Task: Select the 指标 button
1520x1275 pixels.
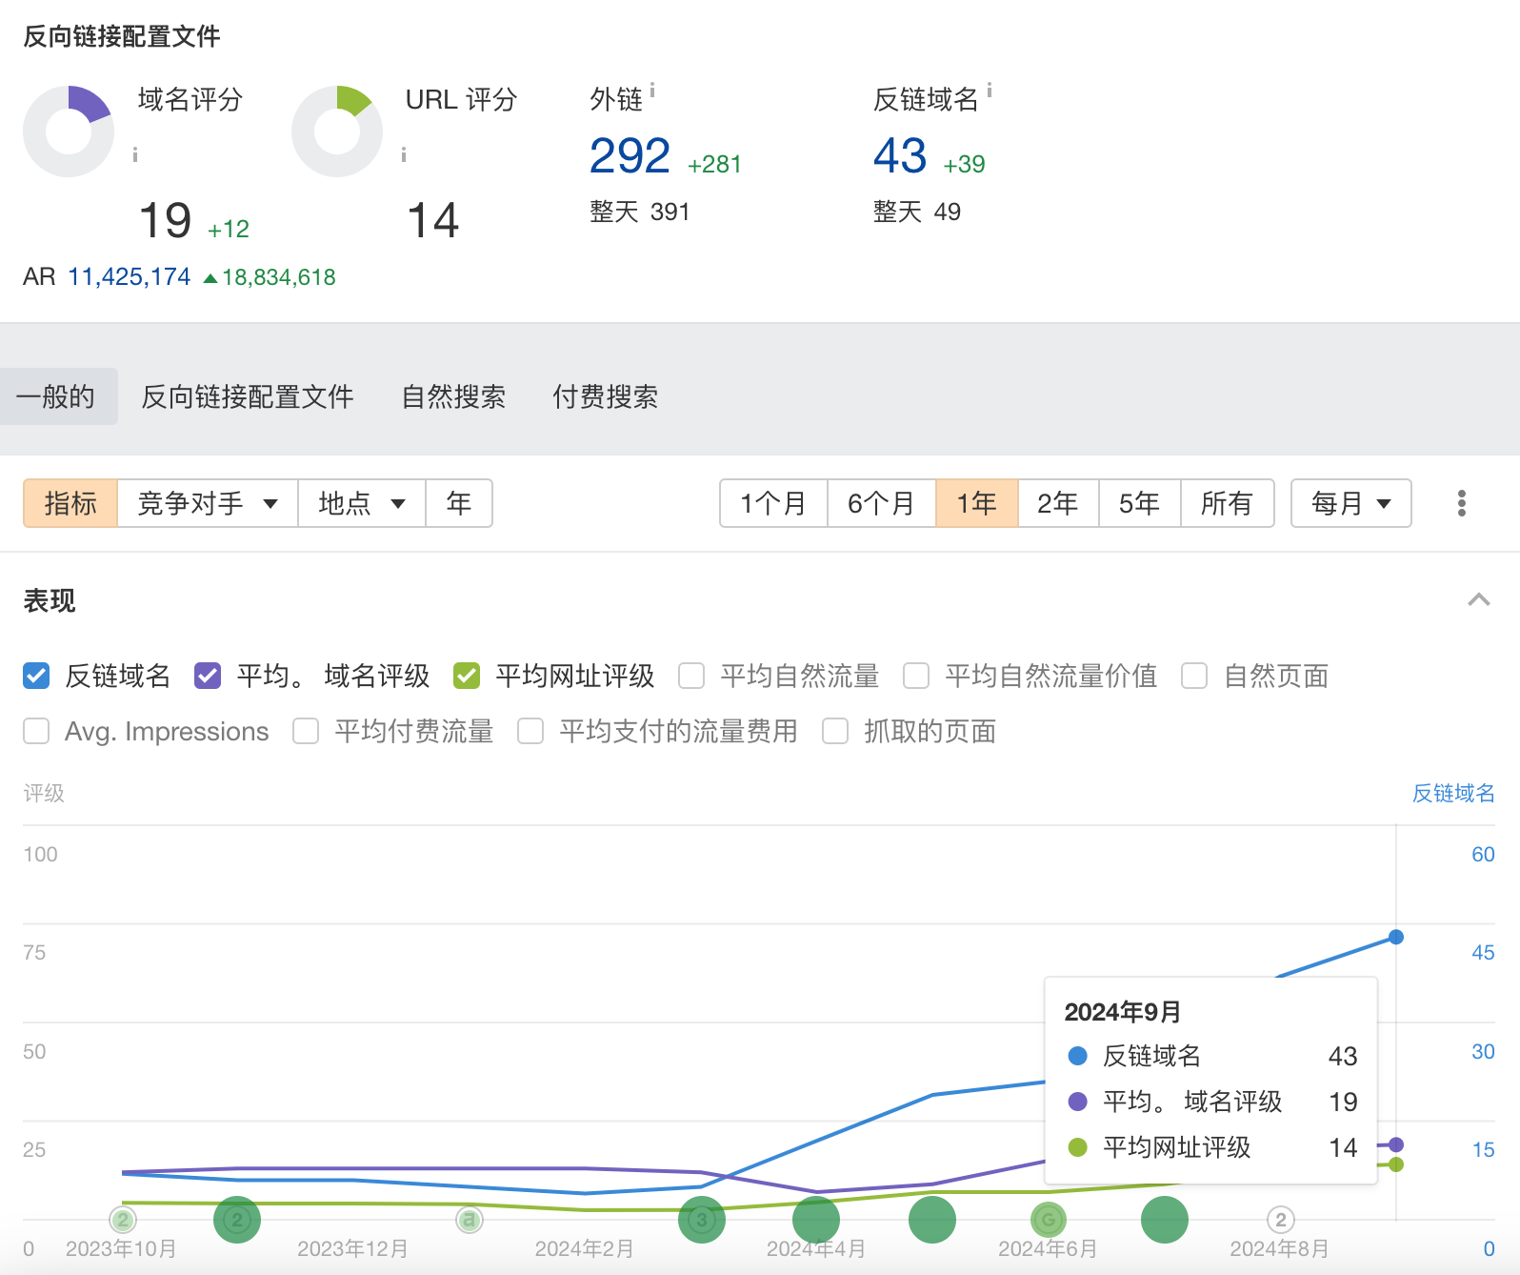Action: (x=70, y=503)
